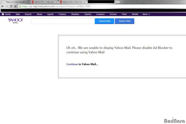Viewport: 186px width, 124px height.
Task: Open Mobile in the Yahoo bar
Action: [135, 14]
